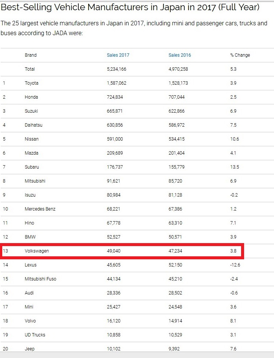Click the Nissan 10.6 percent change cell
The width and height of the screenshot is (274, 358).
click(x=235, y=139)
